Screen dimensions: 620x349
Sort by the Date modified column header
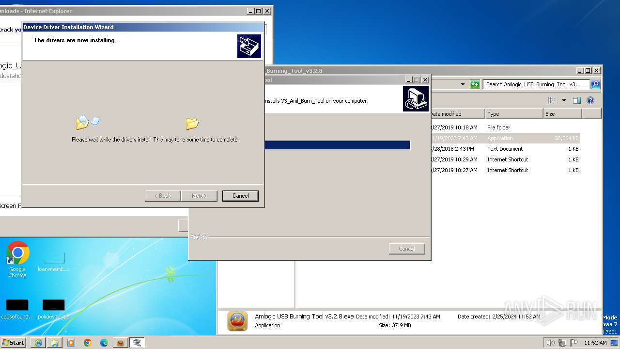[457, 114]
